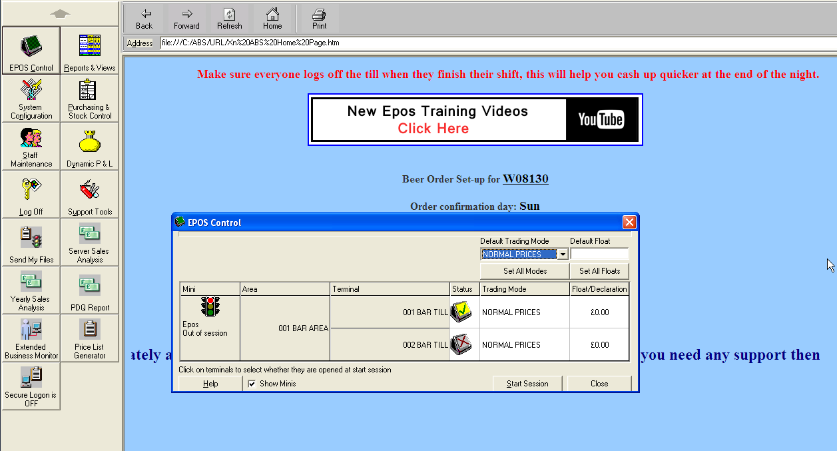Open System Configuration icon
The height and width of the screenshot is (451, 837).
tap(31, 98)
